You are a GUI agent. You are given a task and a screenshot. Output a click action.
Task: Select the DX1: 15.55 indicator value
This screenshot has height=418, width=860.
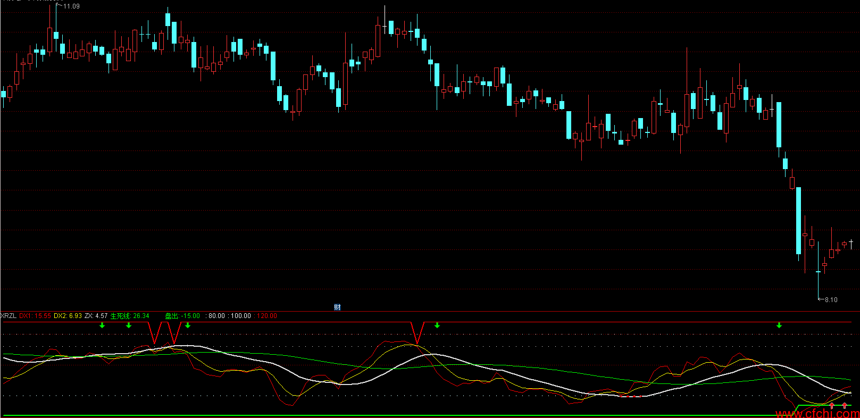point(35,316)
